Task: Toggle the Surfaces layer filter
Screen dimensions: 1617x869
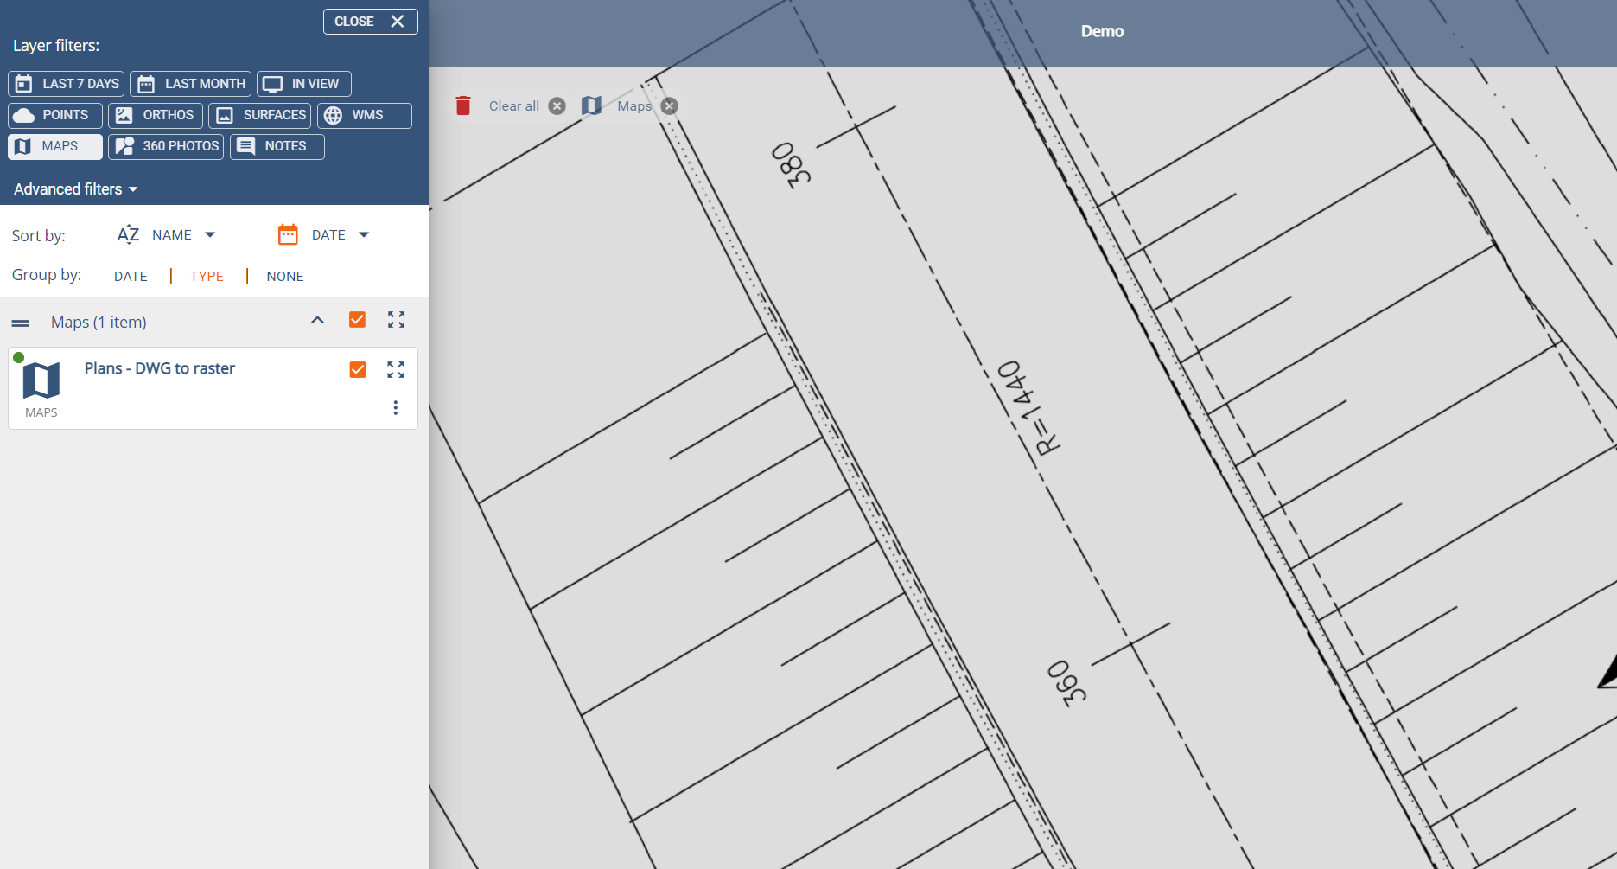Action: click(259, 115)
